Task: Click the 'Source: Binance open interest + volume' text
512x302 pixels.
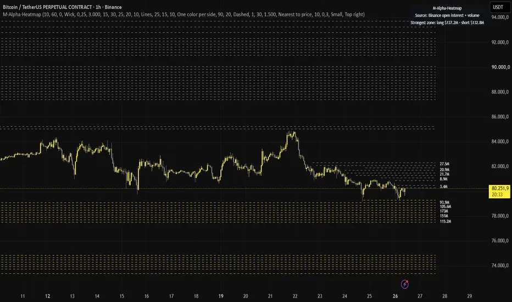Action: [447, 15]
